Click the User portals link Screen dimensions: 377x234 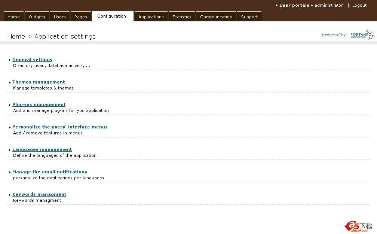[x=294, y=5]
